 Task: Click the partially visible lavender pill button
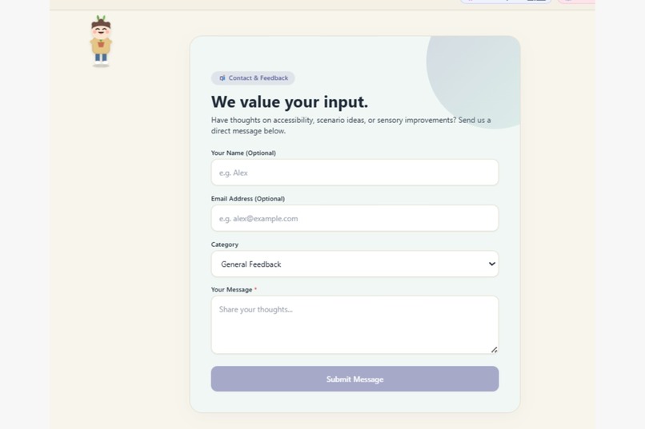point(506,2)
